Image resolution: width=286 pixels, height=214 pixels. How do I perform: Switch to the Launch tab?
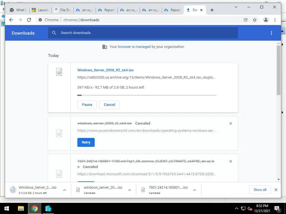point(40,10)
